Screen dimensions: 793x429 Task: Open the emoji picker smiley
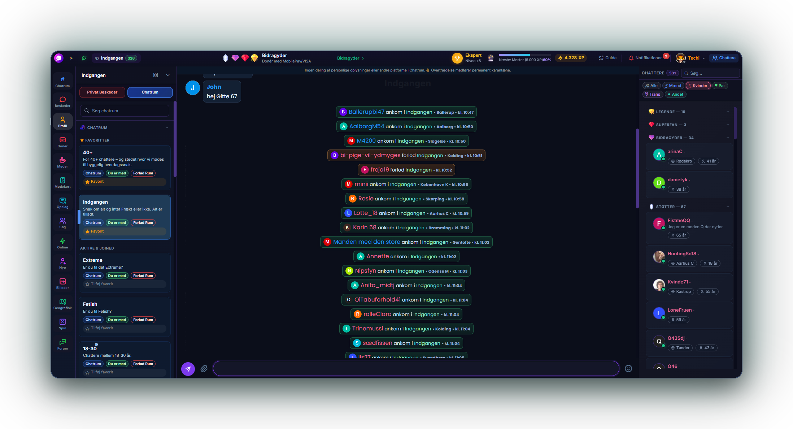[628, 369]
